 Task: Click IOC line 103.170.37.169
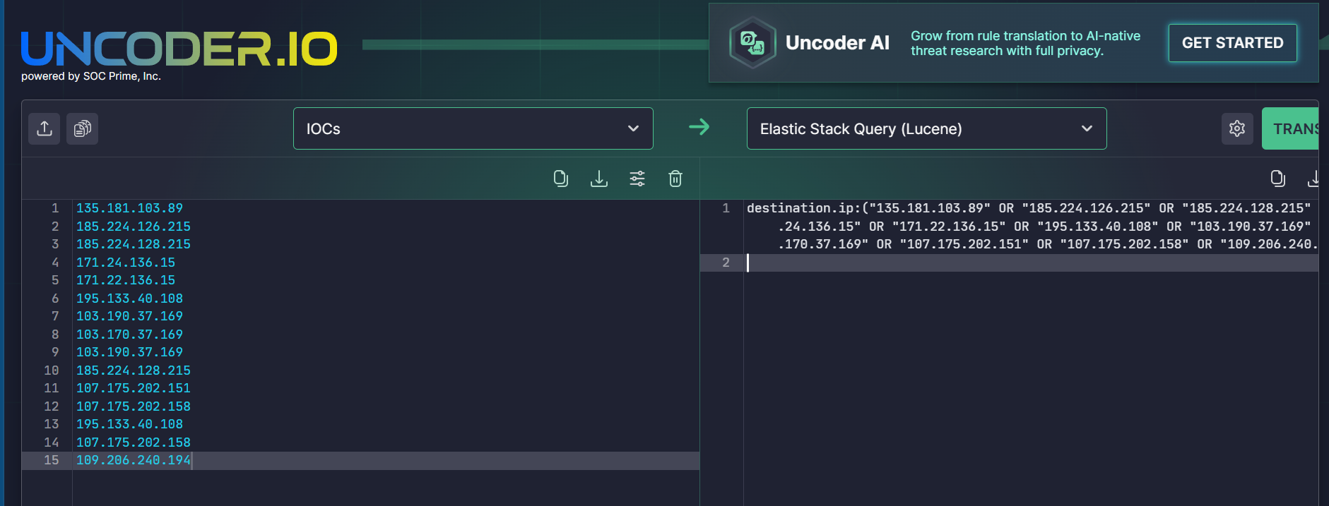click(129, 335)
